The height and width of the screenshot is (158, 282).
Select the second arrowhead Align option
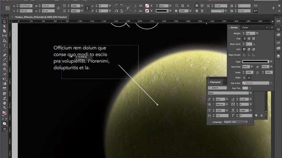249,78
